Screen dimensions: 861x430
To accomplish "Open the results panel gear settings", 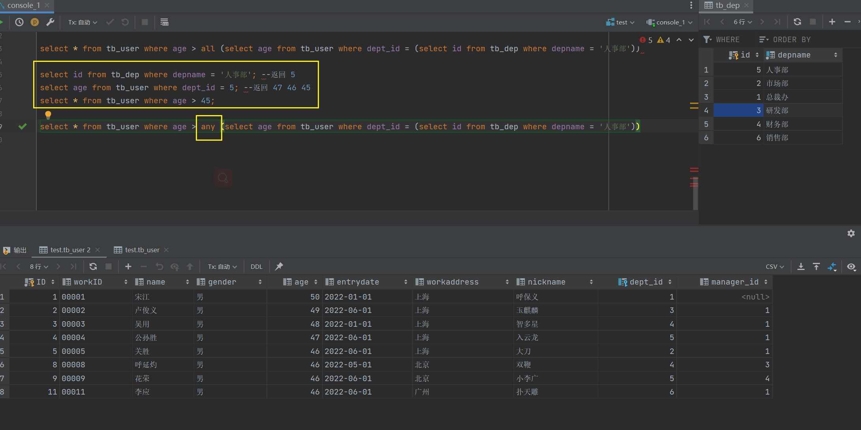I will [851, 233].
